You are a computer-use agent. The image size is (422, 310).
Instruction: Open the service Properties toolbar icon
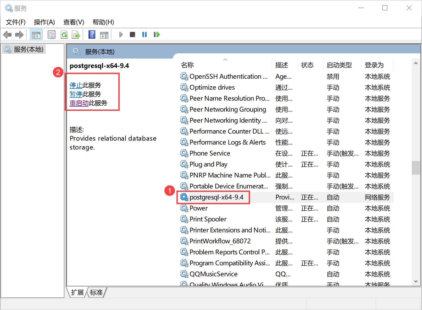(x=52, y=34)
